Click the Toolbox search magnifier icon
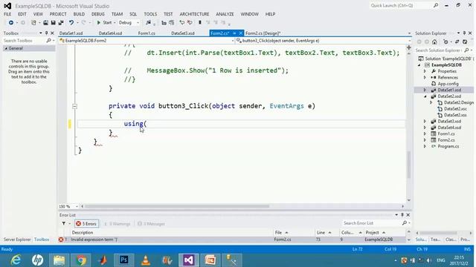This screenshot has width=476, height=267. [49, 40]
